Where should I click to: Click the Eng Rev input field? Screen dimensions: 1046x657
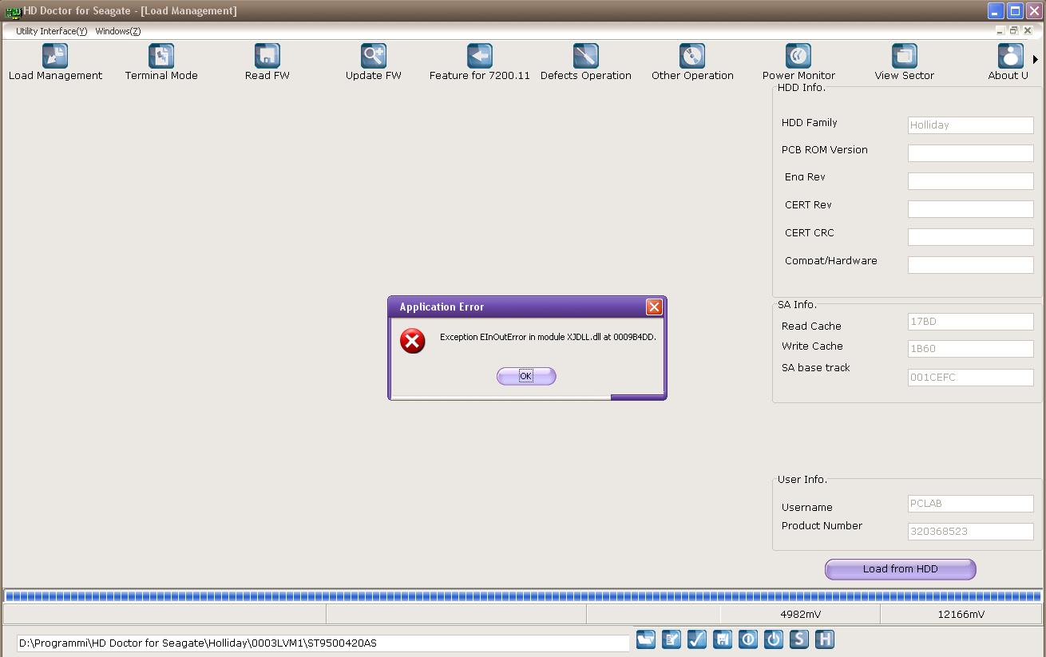coord(971,181)
